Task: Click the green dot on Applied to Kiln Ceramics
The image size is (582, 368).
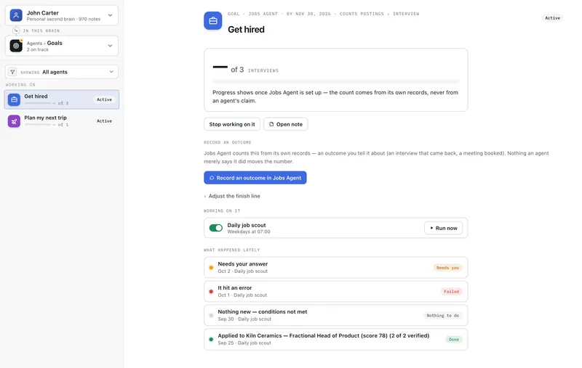Action: coord(211,340)
